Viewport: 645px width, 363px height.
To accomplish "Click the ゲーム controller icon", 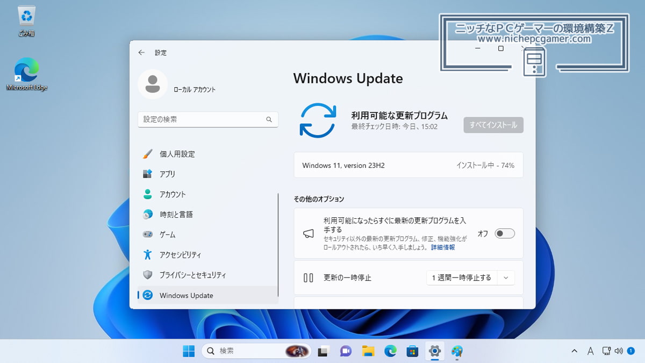I will tap(148, 234).
